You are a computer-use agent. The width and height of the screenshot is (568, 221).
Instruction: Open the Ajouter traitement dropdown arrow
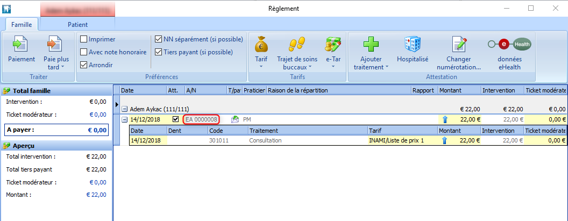point(387,68)
